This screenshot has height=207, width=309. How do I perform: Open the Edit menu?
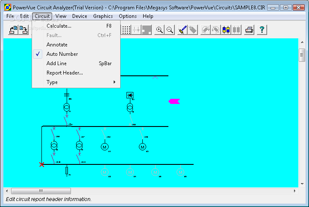tap(24, 16)
